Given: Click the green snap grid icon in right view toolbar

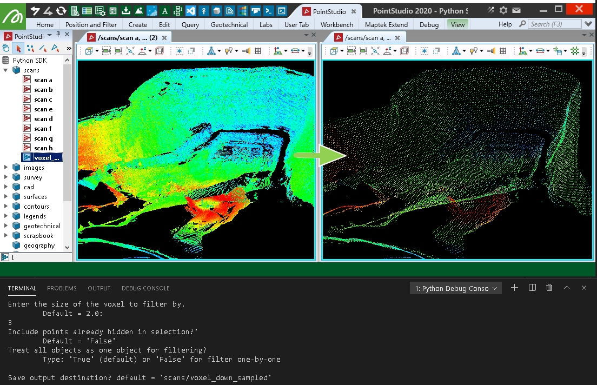Looking at the screenshot, I should [574, 51].
